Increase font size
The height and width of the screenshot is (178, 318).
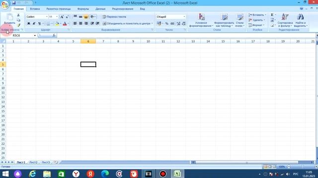pyautogui.click(x=62, y=17)
